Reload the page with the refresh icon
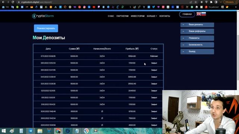This screenshot has width=239, height=134. click(x=13, y=2)
